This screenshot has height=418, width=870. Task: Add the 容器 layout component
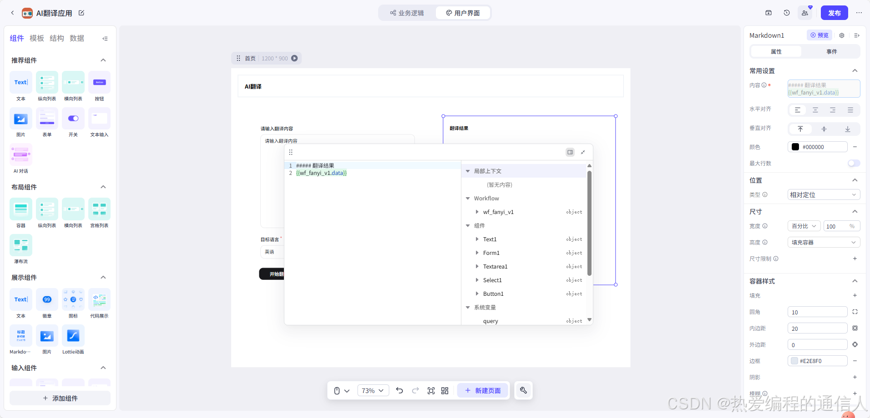(x=21, y=209)
